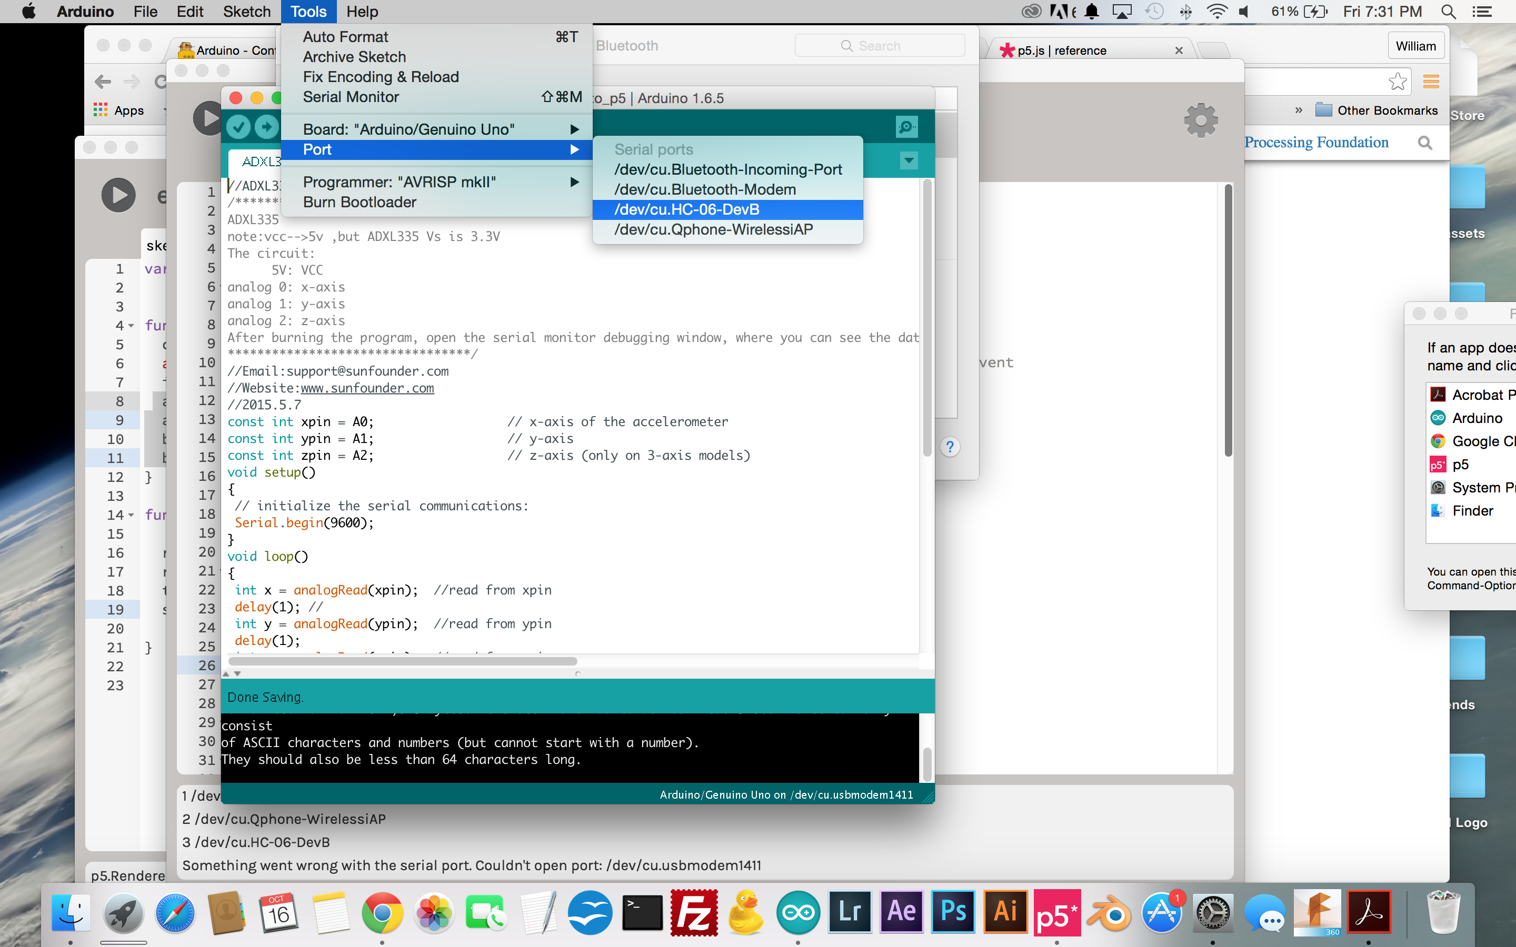1516x947 pixels.
Task: Open the Serial Monitor magnifier icon
Action: (906, 127)
